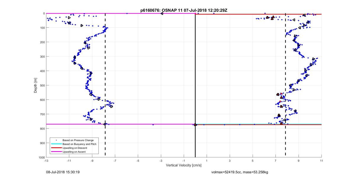Click the '-13' x-axis tick label
This screenshot has width=355, height=177.
tap(46, 161)
